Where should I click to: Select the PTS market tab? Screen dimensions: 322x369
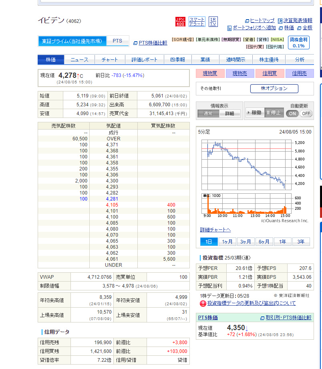[x=117, y=41]
